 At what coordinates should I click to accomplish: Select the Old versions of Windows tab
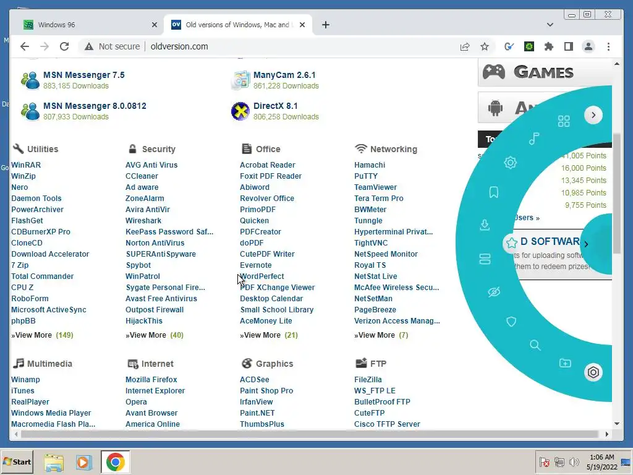238,25
